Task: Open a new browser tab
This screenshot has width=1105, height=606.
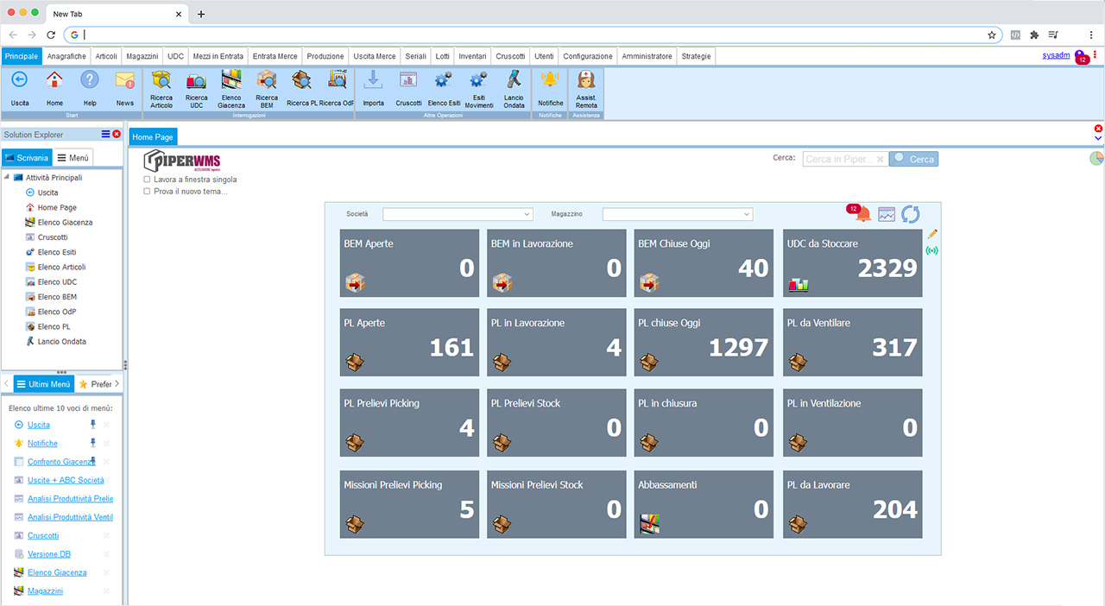Action: coord(201,14)
